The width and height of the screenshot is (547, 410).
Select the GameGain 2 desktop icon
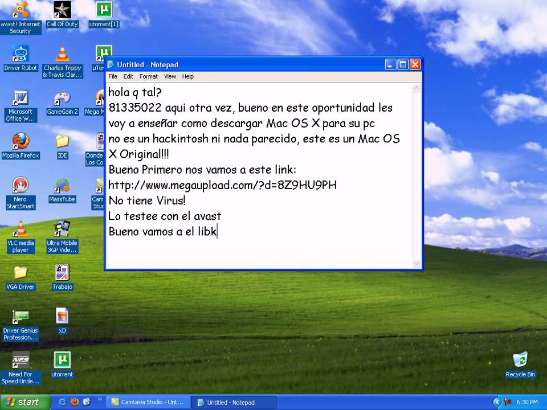coord(62,102)
